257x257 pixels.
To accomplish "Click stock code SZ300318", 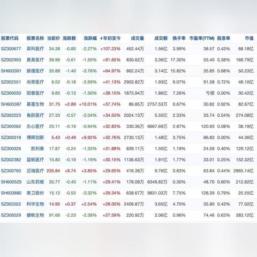I will point(11,138).
